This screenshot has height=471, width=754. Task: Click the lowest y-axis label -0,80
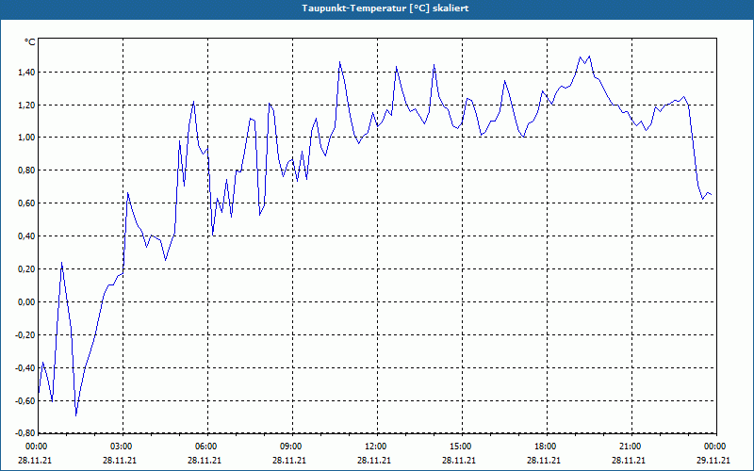coord(25,433)
